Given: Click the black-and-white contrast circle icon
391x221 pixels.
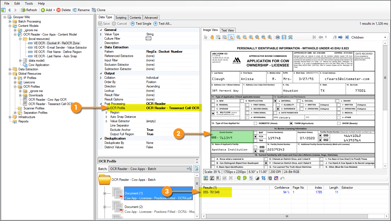Looking at the screenshot, I should click(257, 178).
